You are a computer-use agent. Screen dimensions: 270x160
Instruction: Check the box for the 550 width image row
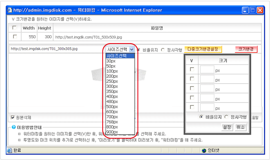(x=15, y=37)
